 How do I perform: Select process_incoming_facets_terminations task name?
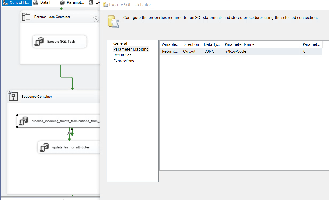(66, 121)
